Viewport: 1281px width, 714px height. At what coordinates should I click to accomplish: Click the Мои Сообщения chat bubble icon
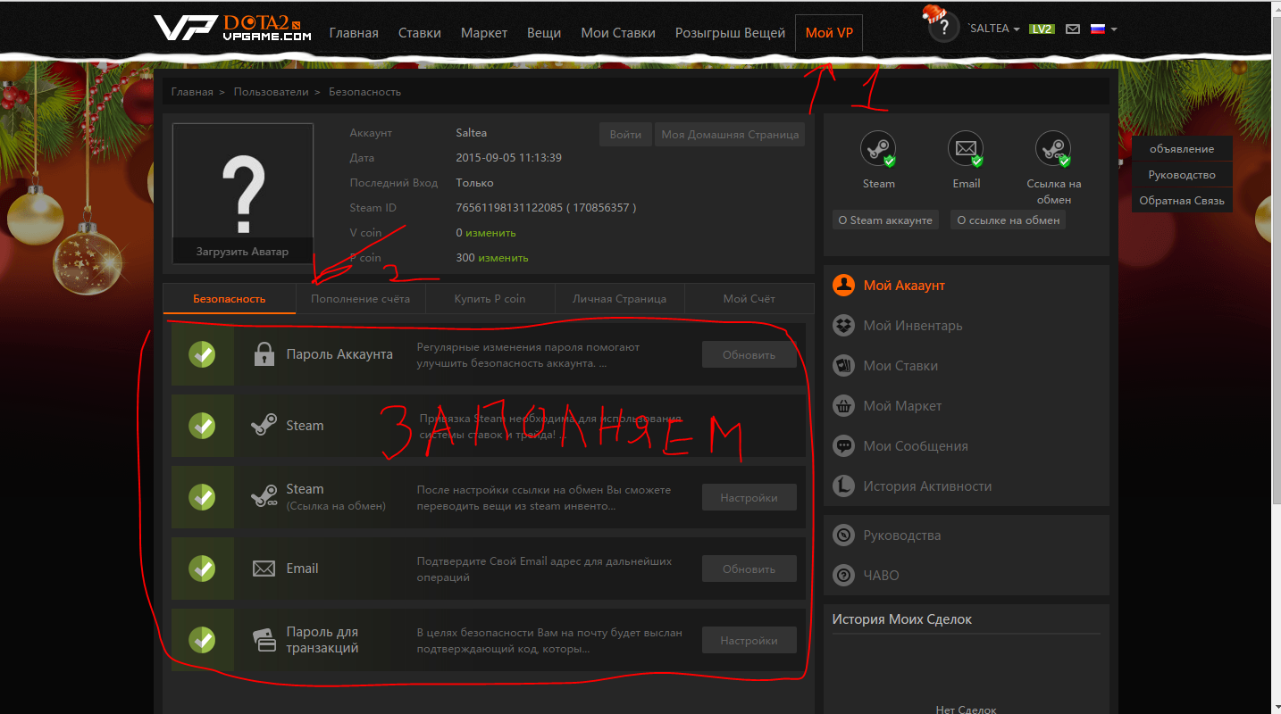tap(843, 446)
